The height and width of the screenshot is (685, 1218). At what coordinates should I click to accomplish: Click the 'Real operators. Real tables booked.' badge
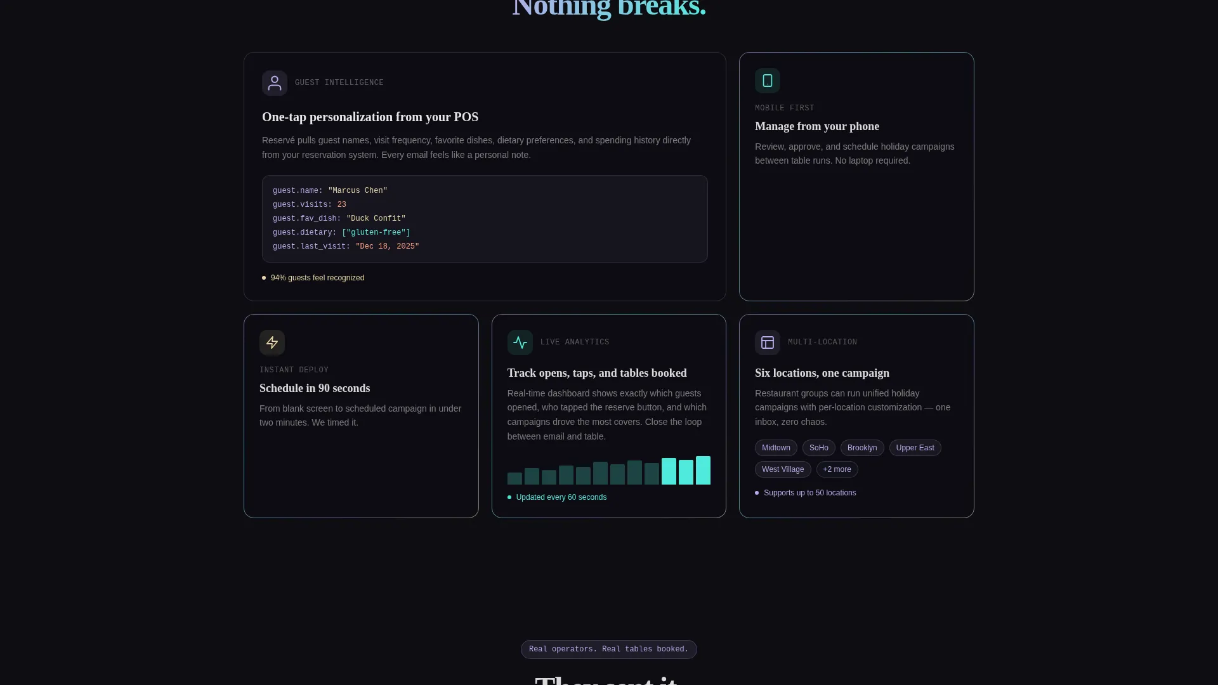(609, 649)
